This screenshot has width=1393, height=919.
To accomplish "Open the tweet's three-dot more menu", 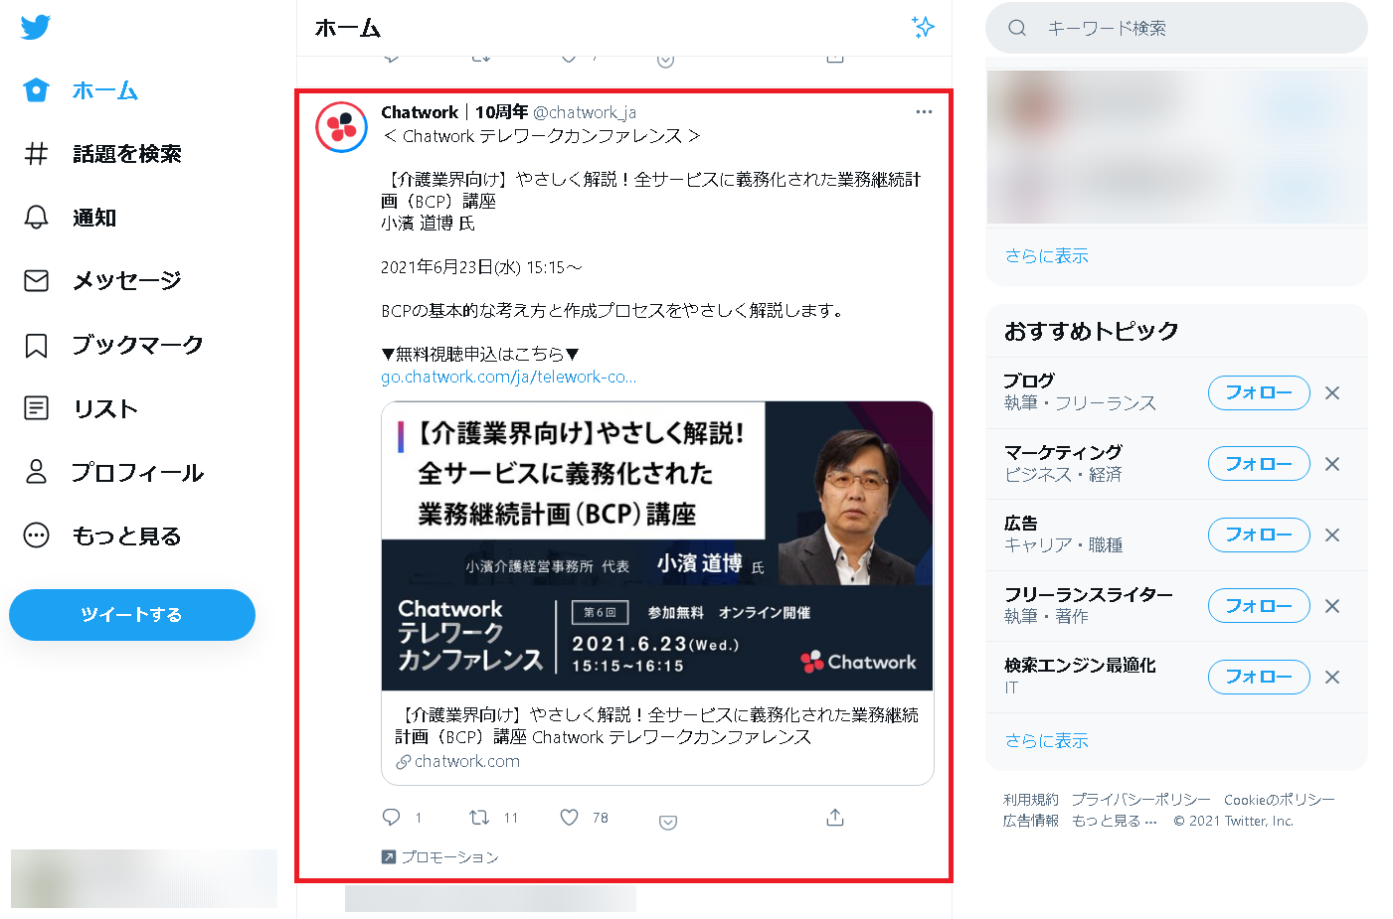I will 924,112.
